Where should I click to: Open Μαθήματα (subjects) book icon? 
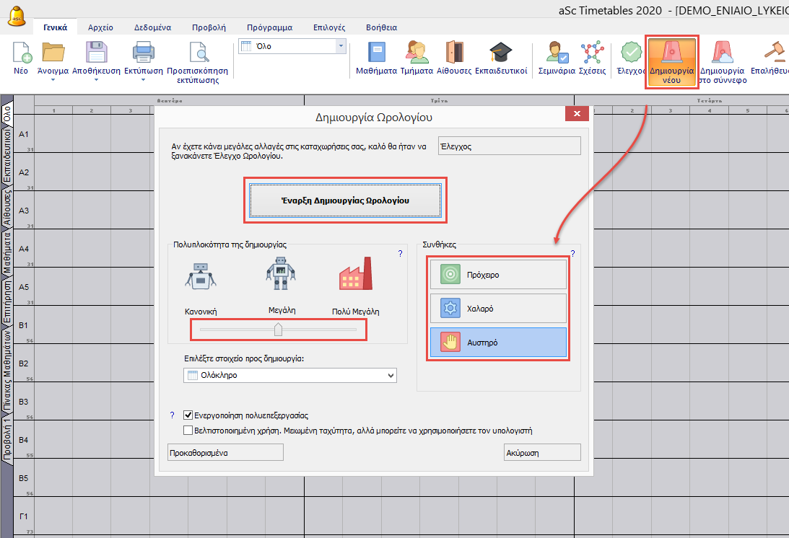click(376, 53)
